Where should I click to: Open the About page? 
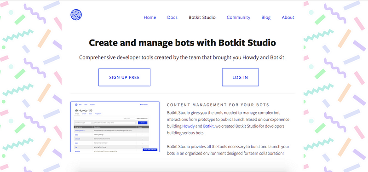(x=288, y=17)
